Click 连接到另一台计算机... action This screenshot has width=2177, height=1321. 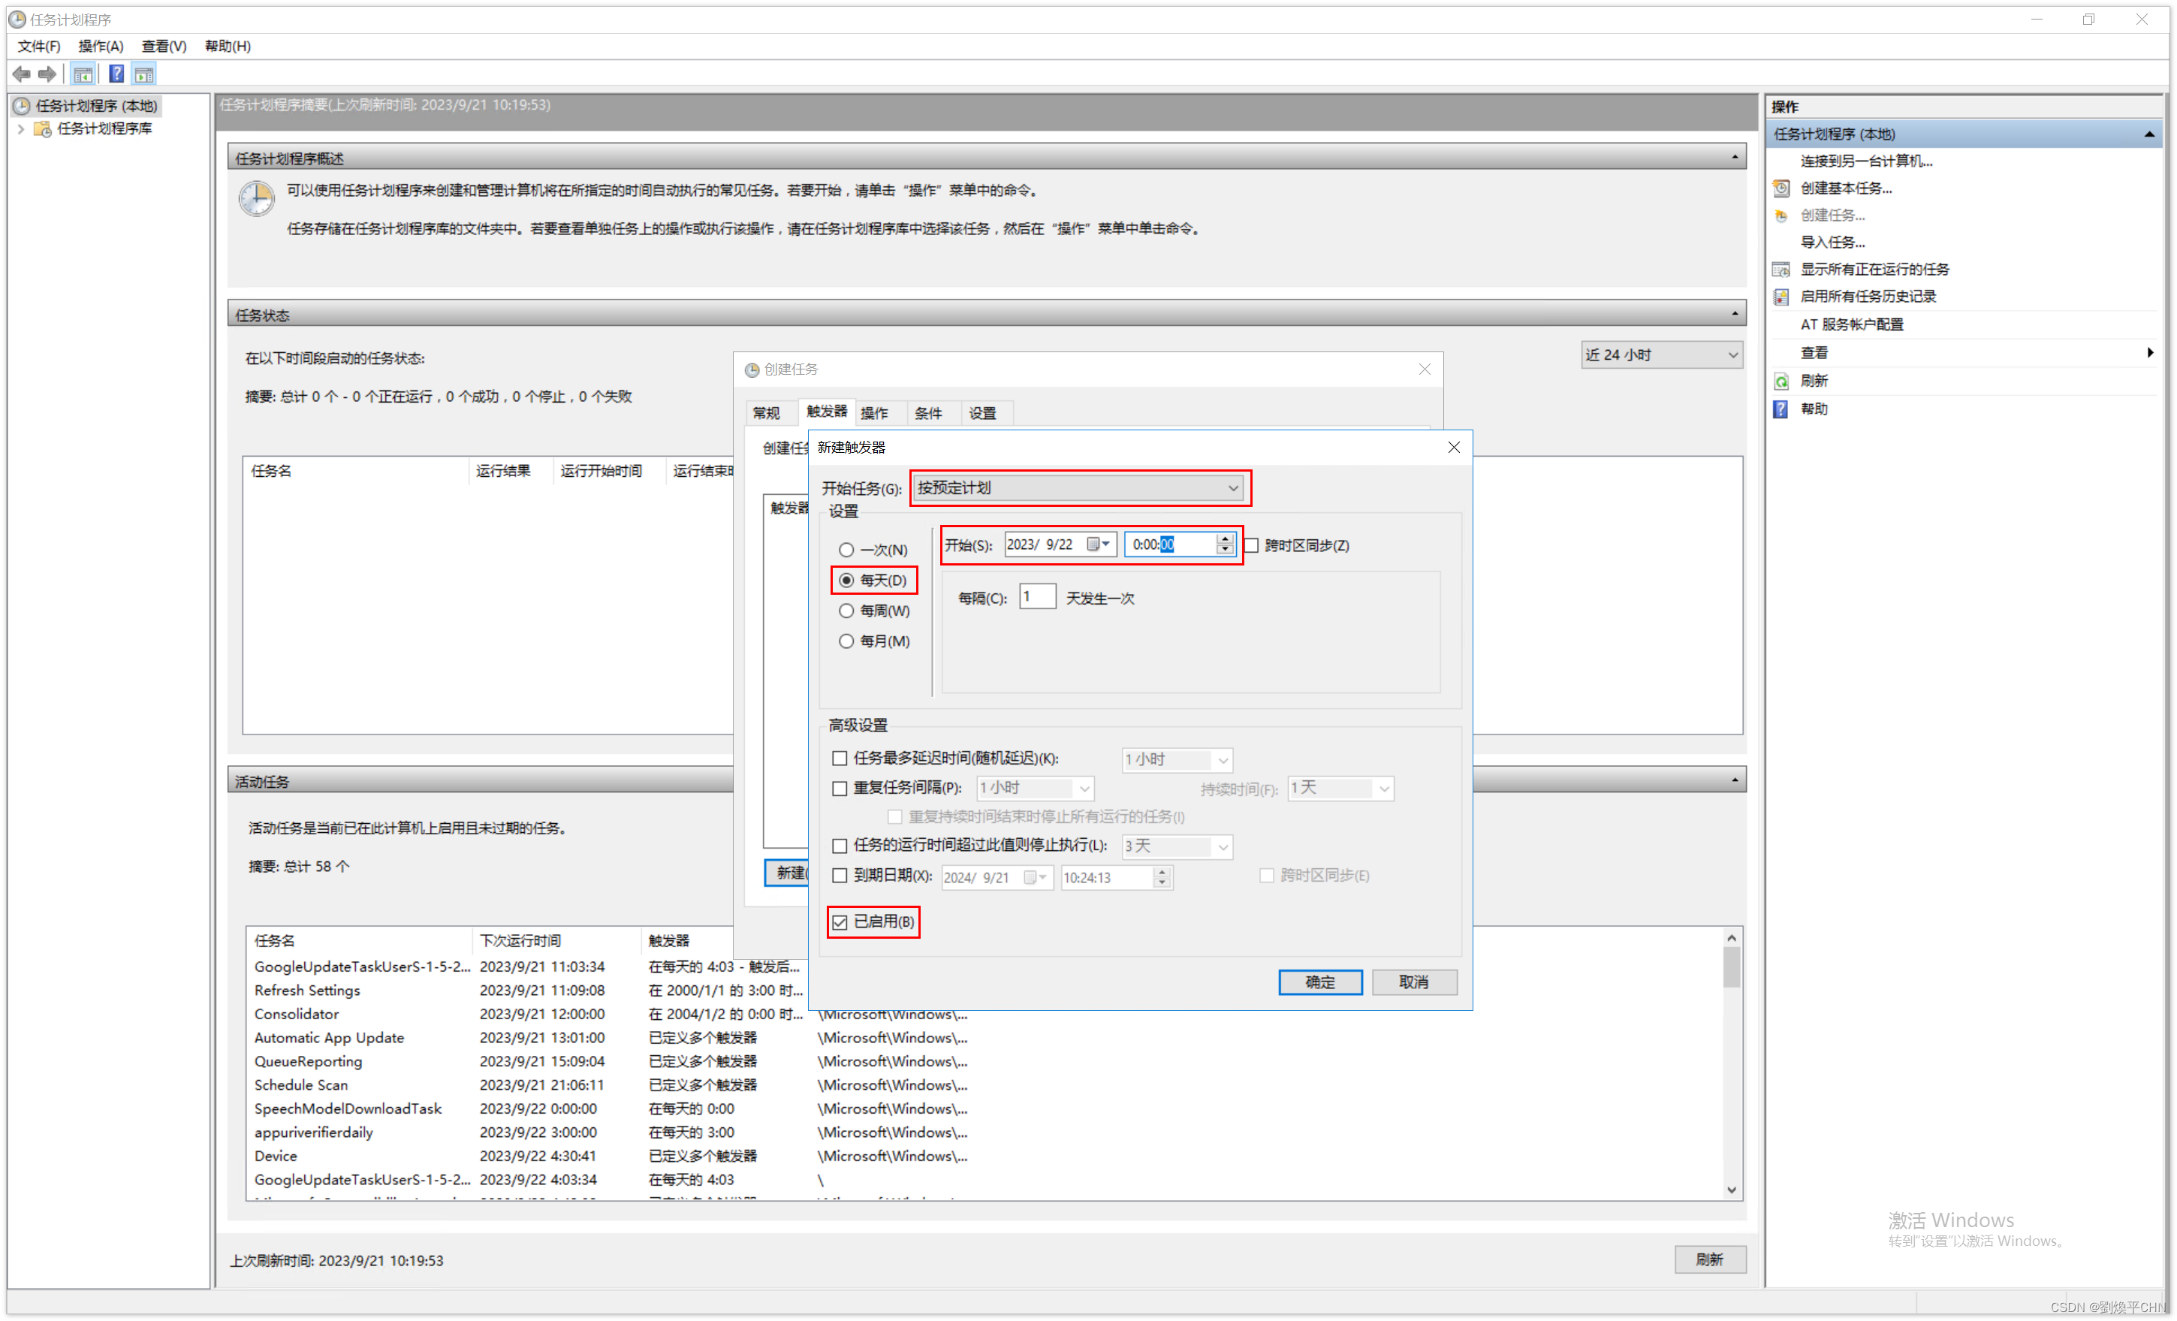pos(1866,161)
